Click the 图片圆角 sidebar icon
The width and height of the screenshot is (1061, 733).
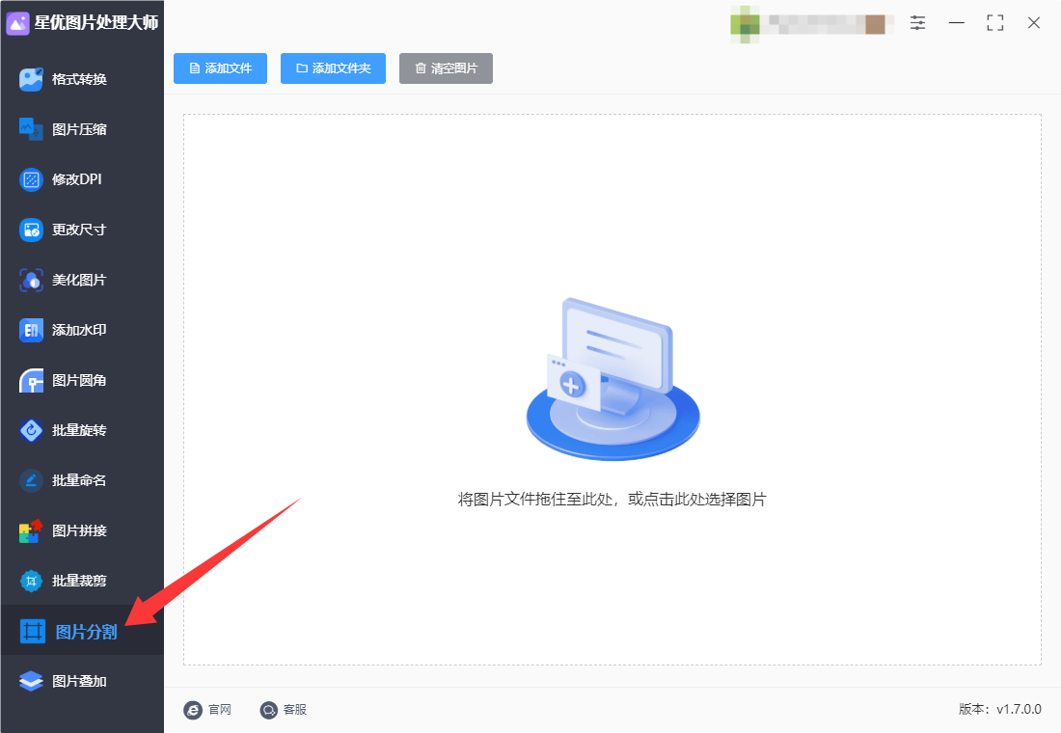pos(31,380)
